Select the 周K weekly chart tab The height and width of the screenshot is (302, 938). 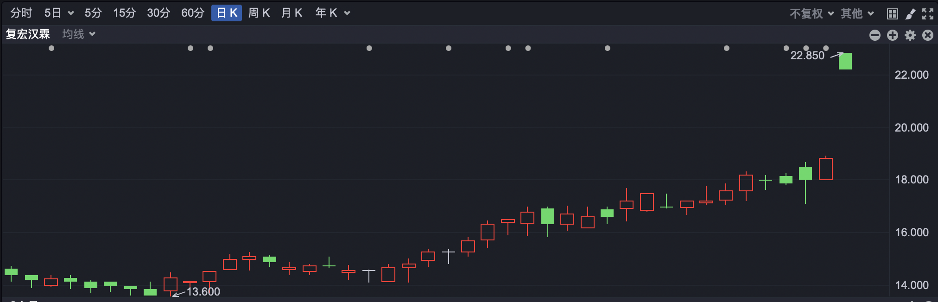point(259,13)
